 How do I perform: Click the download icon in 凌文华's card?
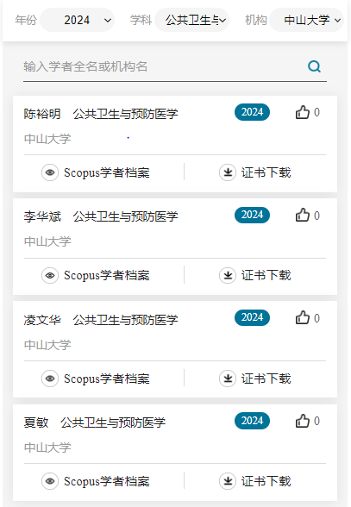tap(228, 379)
